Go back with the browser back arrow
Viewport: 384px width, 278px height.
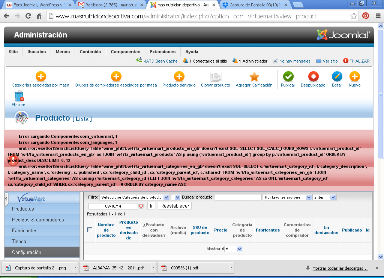pyautogui.click(x=7, y=16)
